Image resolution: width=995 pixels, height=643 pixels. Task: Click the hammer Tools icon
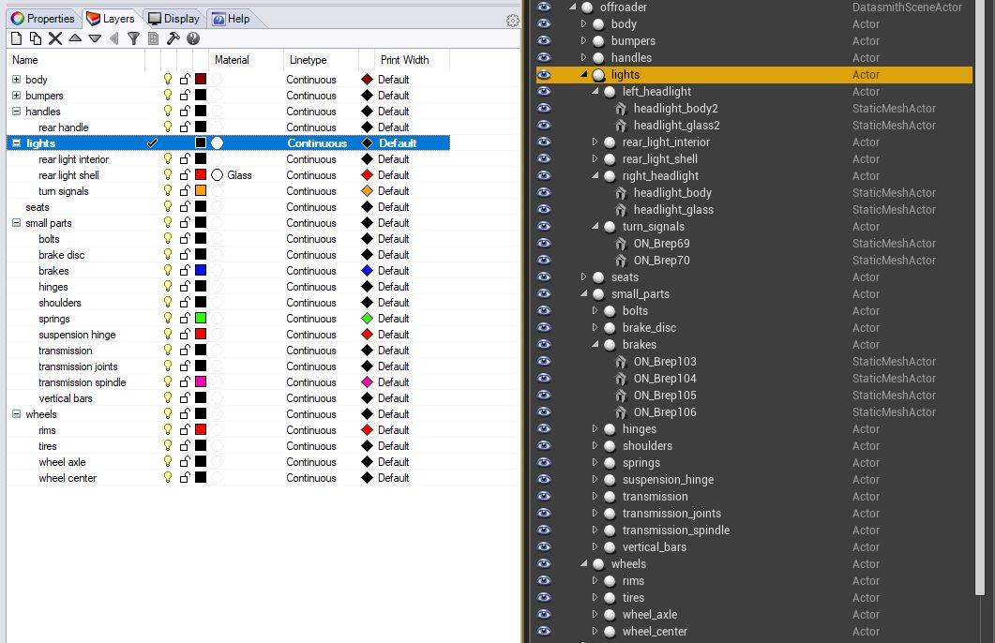coord(173,38)
